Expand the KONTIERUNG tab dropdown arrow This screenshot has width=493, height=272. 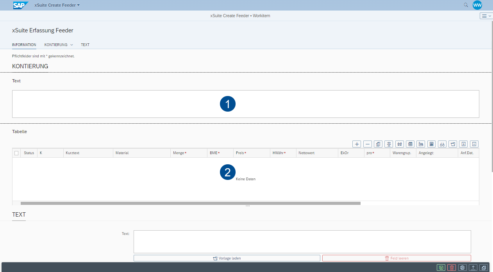tap(71, 45)
